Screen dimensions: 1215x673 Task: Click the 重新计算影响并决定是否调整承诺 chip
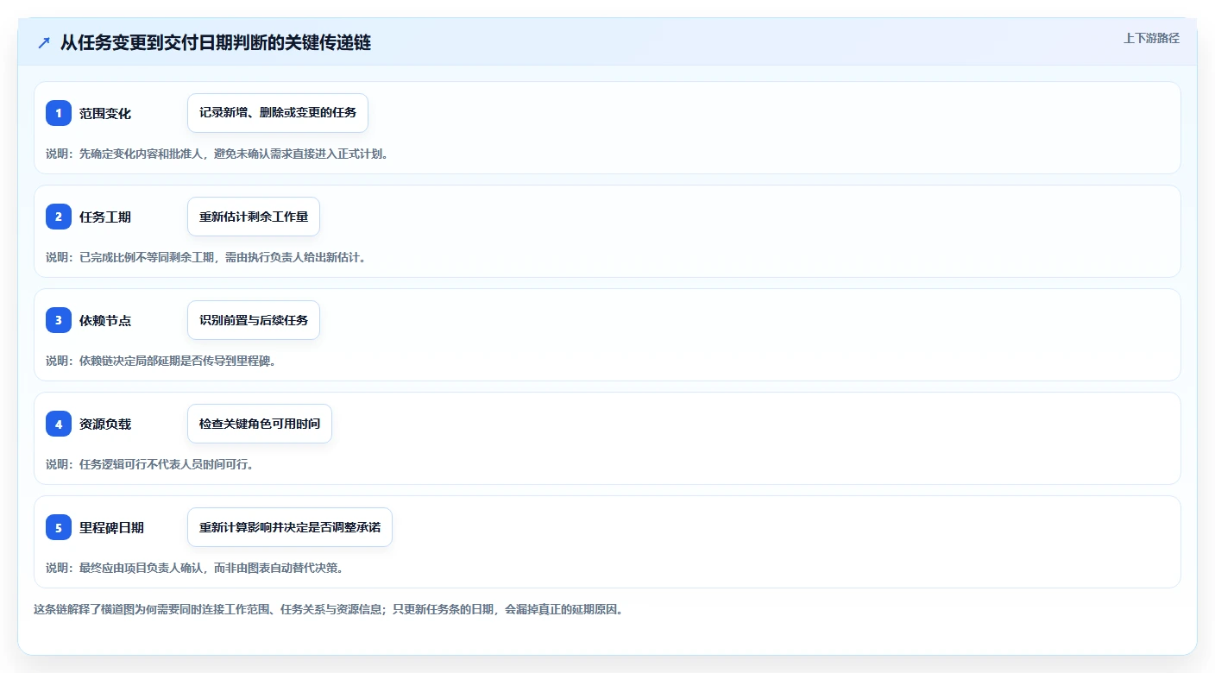click(290, 527)
